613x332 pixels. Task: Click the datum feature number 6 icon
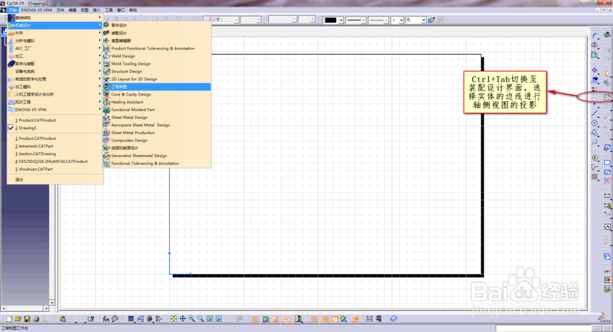(595, 158)
